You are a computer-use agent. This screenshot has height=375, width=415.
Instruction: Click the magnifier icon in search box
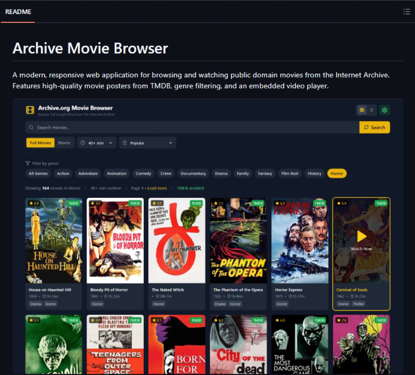pyautogui.click(x=31, y=127)
